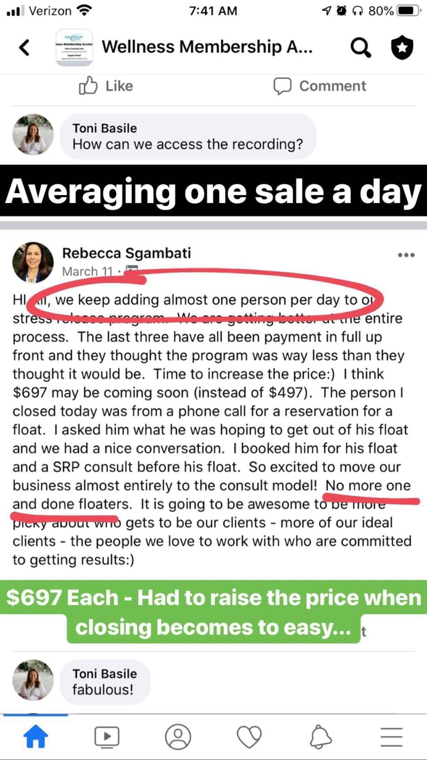Viewport: 427px width, 760px height.
Task: Tap the Wellness Membership group title
Action: [207, 47]
